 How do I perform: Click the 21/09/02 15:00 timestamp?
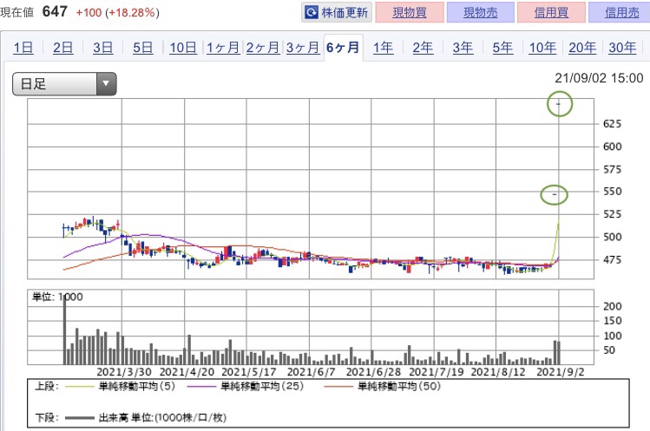tap(599, 78)
